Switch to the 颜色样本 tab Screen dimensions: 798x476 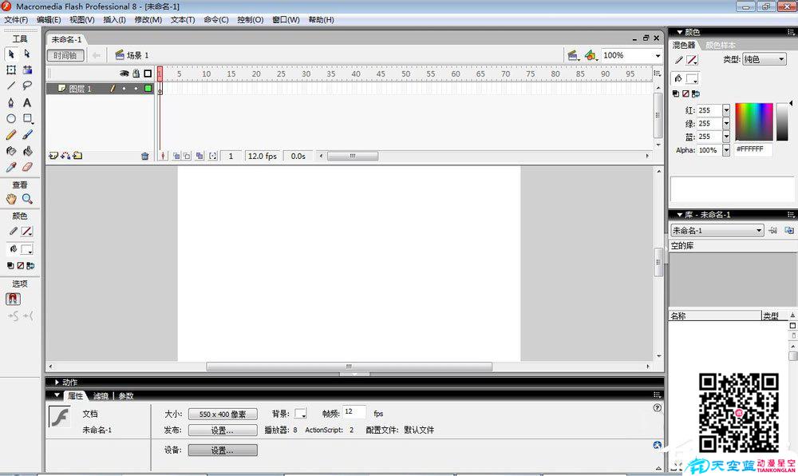click(x=720, y=46)
